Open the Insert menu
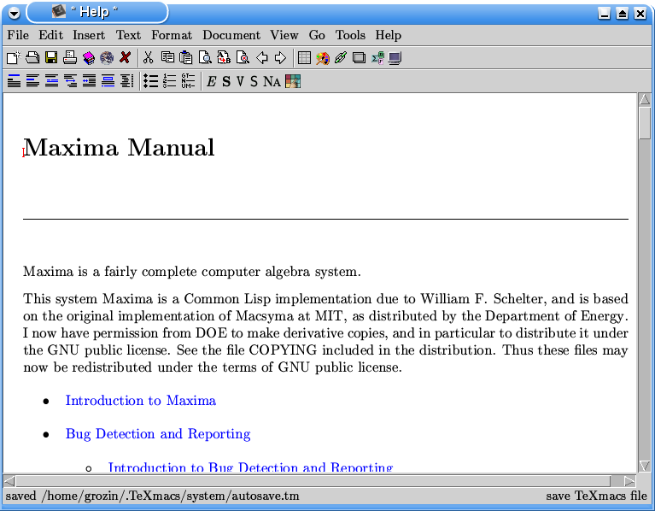Screen dimensions: 655x511 (x=89, y=35)
